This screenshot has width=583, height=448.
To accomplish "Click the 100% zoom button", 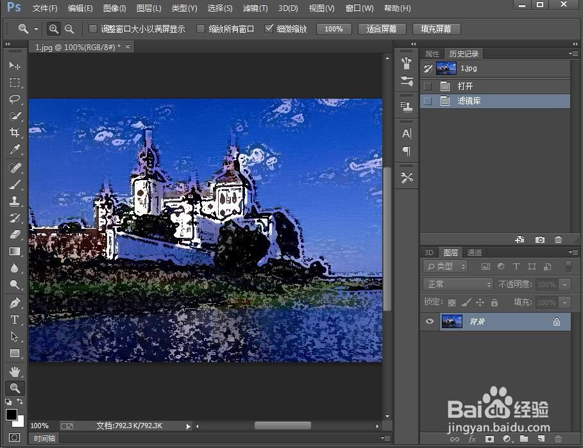I will pyautogui.click(x=334, y=29).
